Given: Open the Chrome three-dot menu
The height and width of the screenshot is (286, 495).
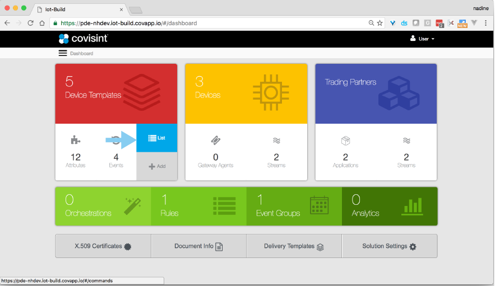Looking at the screenshot, I should [x=485, y=23].
